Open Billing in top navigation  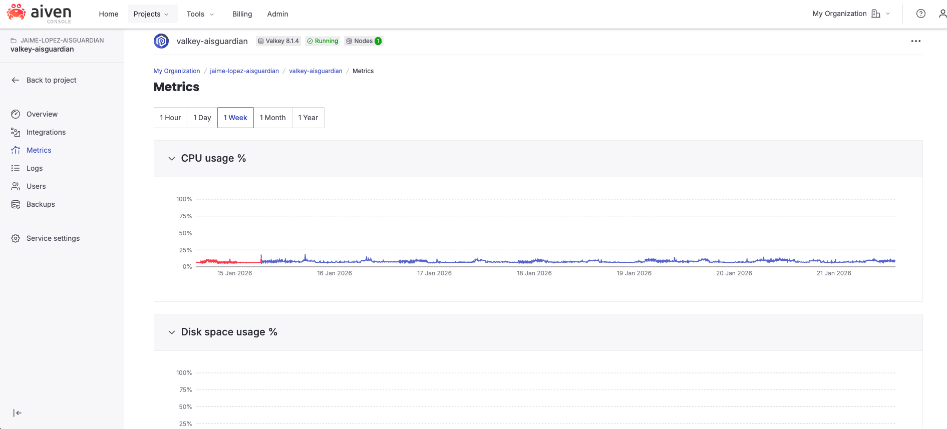click(x=242, y=14)
